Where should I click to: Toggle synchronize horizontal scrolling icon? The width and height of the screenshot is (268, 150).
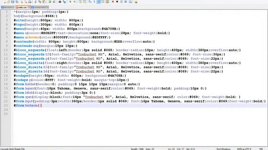pos(84,2)
